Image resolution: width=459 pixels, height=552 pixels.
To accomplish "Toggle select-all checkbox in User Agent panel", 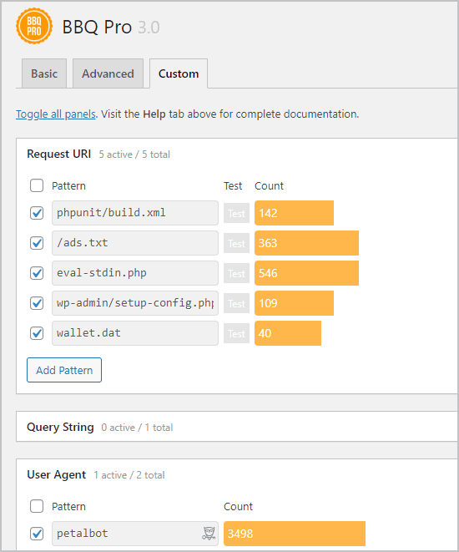I will [37, 506].
